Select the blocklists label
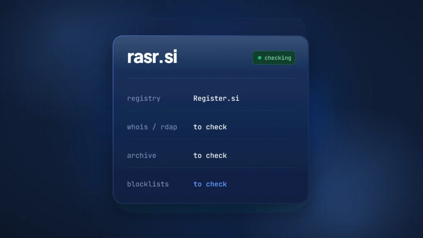 (x=148, y=184)
